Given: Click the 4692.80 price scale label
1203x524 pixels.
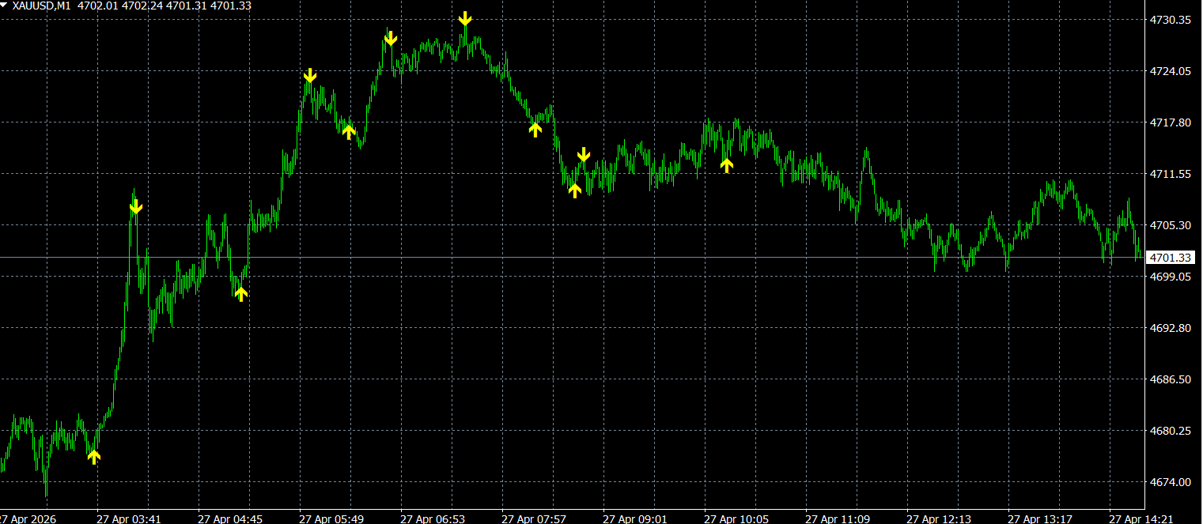Looking at the screenshot, I should [x=1170, y=328].
